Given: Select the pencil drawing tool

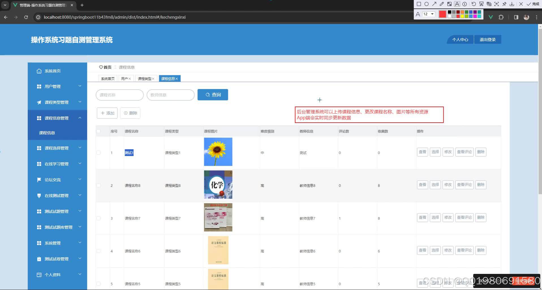Looking at the screenshot, I should 442,4.
